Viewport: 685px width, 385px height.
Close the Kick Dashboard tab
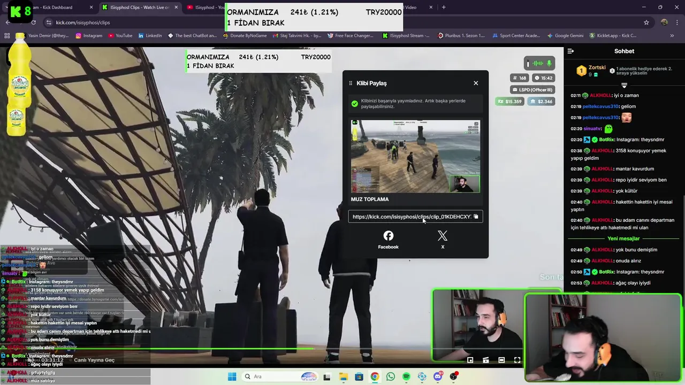(x=91, y=7)
